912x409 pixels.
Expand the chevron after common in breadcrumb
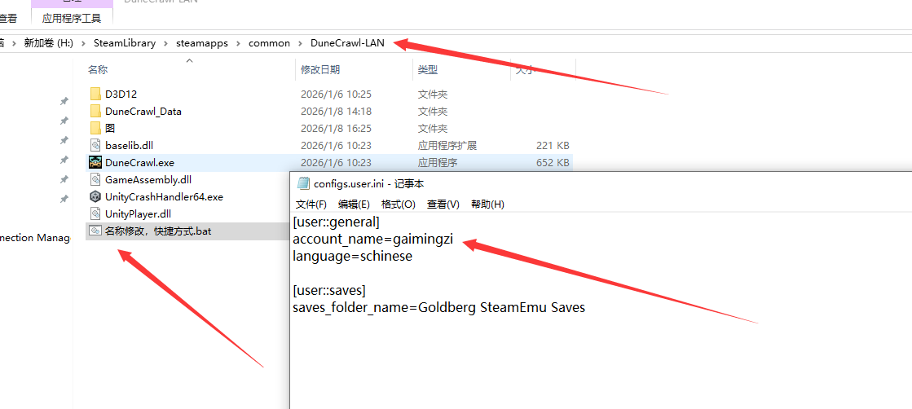(301, 43)
